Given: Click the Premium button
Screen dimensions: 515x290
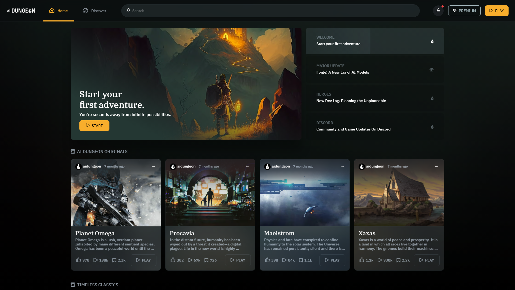Looking at the screenshot, I should point(464,11).
